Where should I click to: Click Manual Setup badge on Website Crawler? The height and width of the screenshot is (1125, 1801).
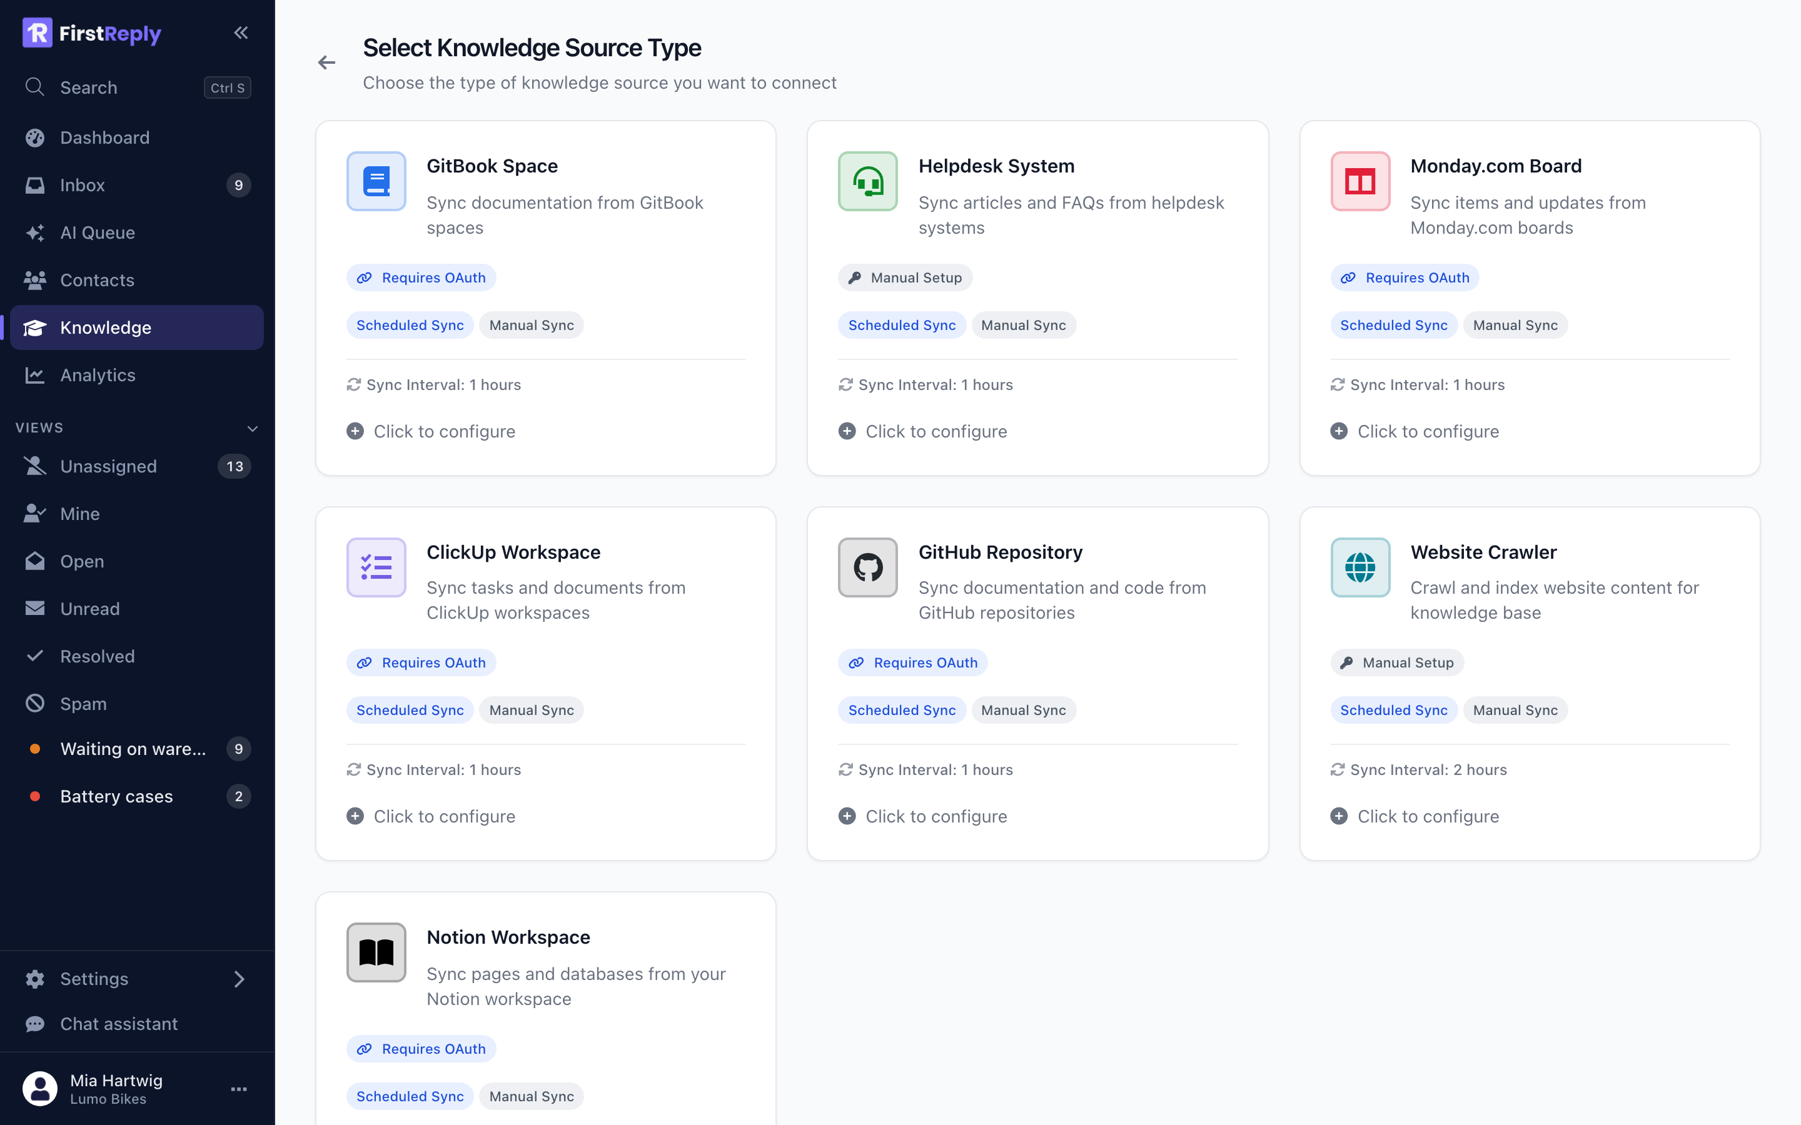pyautogui.click(x=1397, y=663)
